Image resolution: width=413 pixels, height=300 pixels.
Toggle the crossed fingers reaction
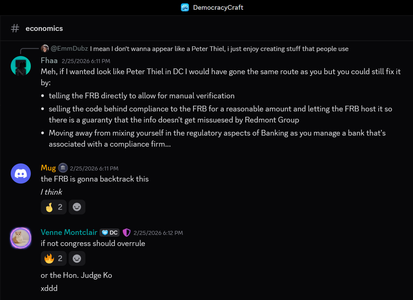pos(54,207)
